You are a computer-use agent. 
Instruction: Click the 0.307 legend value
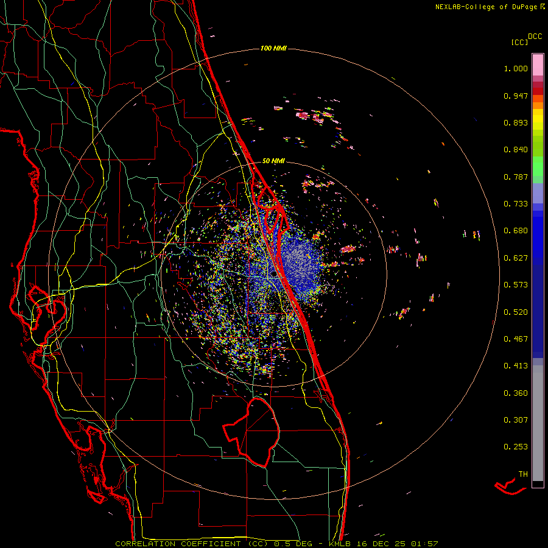point(516,420)
